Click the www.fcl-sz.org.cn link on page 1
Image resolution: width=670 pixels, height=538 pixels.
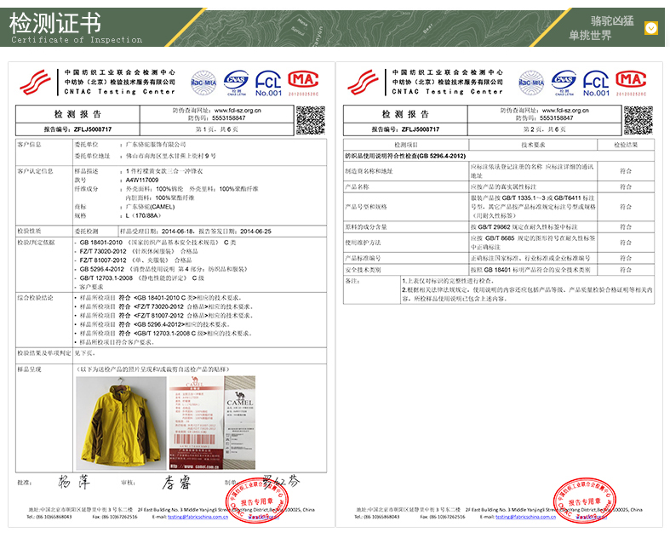pyautogui.click(x=238, y=111)
